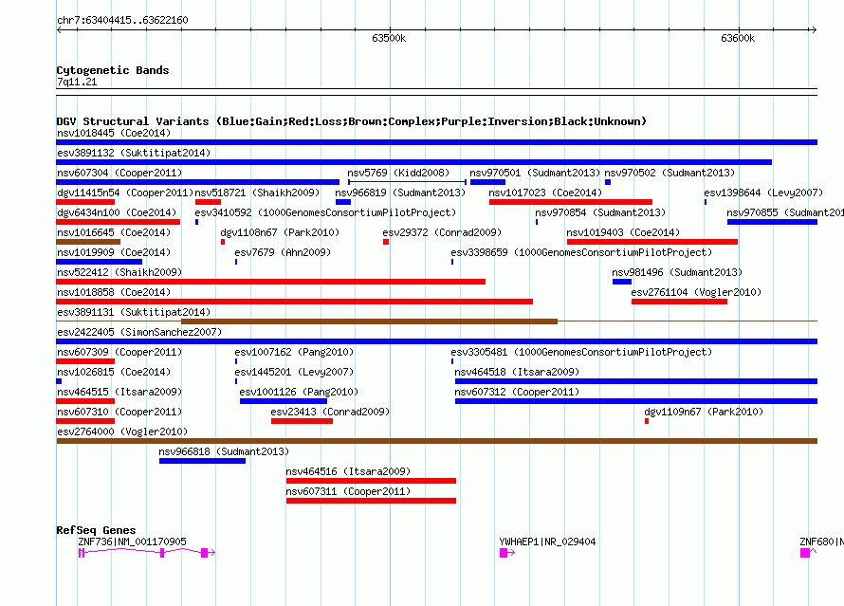Viewport: 844px width, 606px height.
Task: Click nsv966819 (Sudmant2013) label
Action: click(400, 193)
